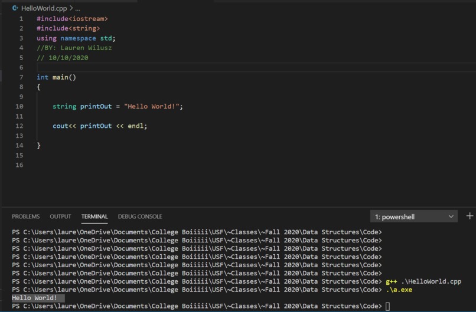The width and height of the screenshot is (476, 312).
Task: Open the '1: powershell' terminal dropdown
Action: pyautogui.click(x=414, y=216)
